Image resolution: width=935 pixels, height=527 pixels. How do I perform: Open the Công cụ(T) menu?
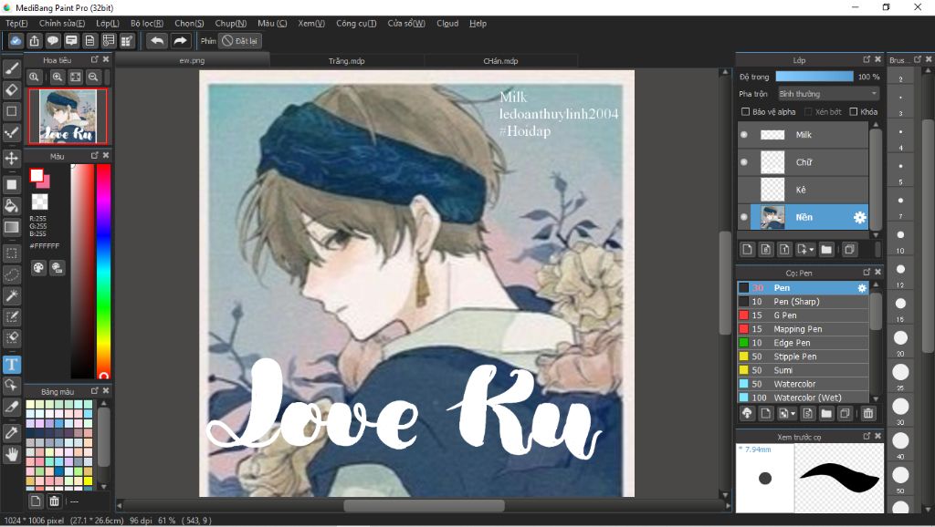pyautogui.click(x=356, y=23)
